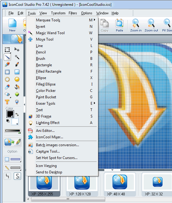This screenshot has width=172, height=203.
Task: Open IconCool Mixer from the menu
Action: point(62,137)
